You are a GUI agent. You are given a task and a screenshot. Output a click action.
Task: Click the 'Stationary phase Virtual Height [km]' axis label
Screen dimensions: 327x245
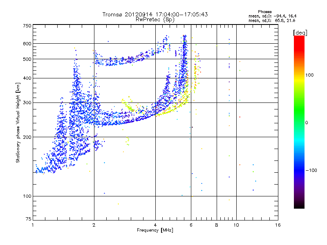18,123
